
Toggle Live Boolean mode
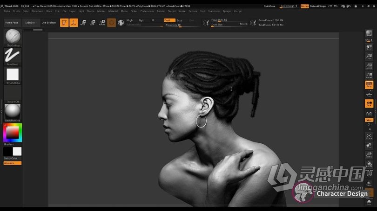[x=49, y=23]
